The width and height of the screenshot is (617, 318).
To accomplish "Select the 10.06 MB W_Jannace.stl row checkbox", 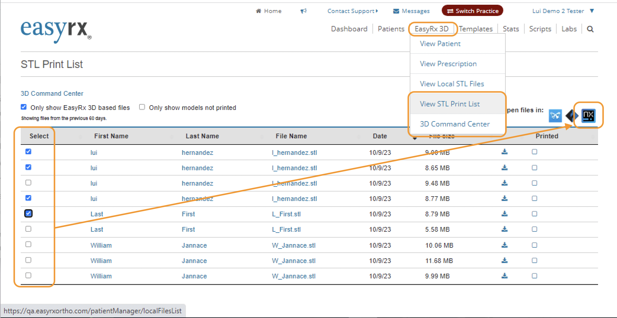I will [x=28, y=244].
